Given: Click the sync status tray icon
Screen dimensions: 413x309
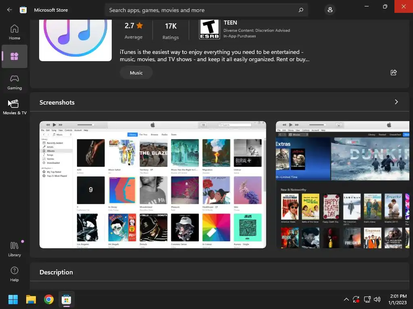Looking at the screenshot, I should 356,299.
